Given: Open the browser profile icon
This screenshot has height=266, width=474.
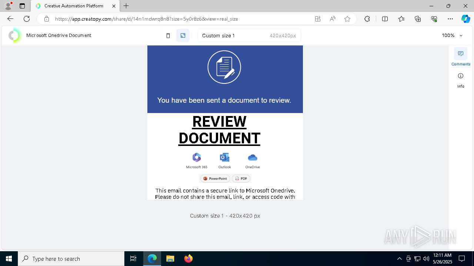Looking at the screenshot, I should pos(8,6).
